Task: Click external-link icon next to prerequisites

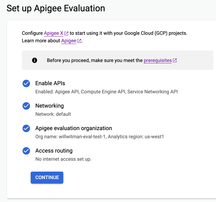Action: [x=175, y=60]
